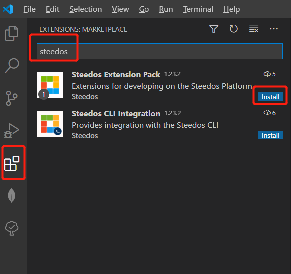Open the Source Control view
This screenshot has width=291, height=274.
click(11, 98)
